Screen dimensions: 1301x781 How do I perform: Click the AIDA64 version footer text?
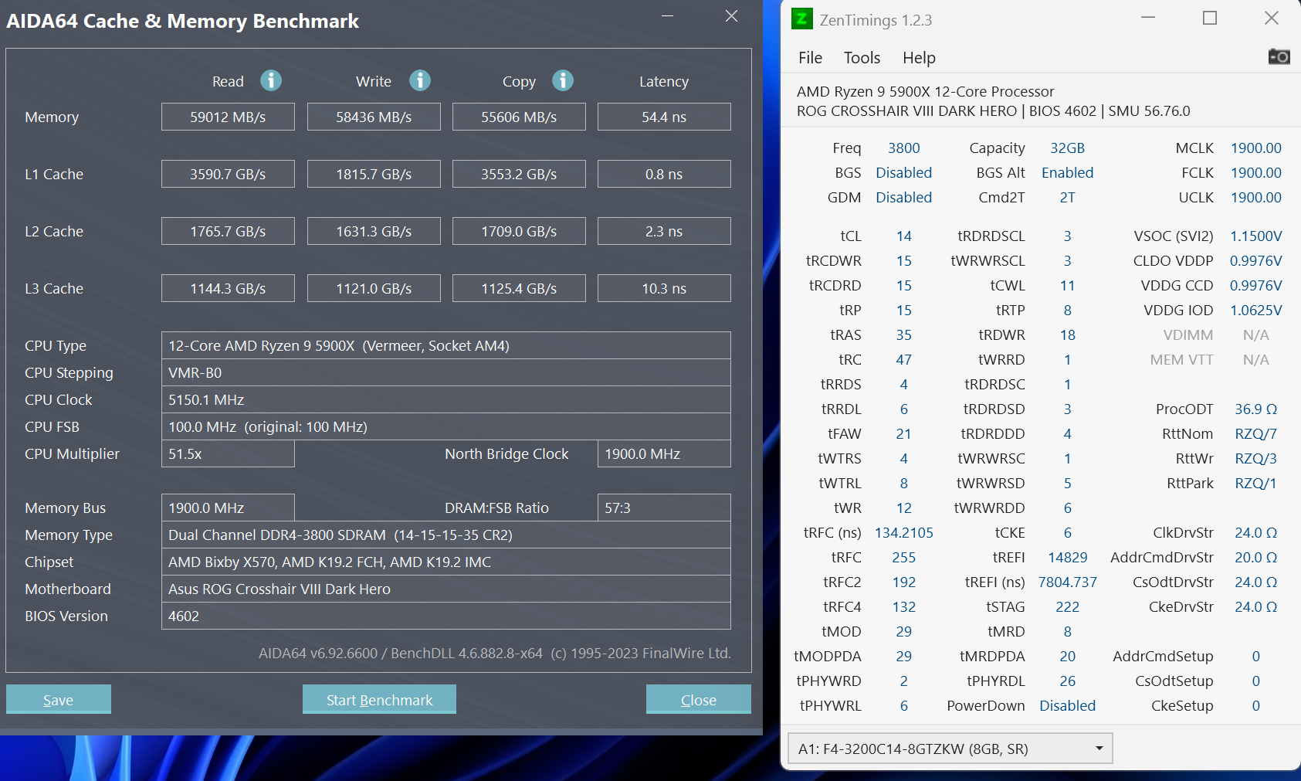494,653
